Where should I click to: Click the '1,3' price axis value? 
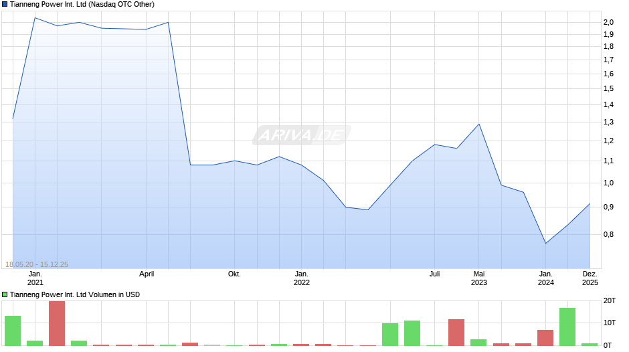[608, 122]
